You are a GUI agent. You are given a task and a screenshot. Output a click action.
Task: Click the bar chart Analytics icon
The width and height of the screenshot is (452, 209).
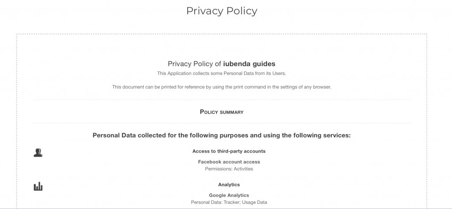(x=38, y=187)
